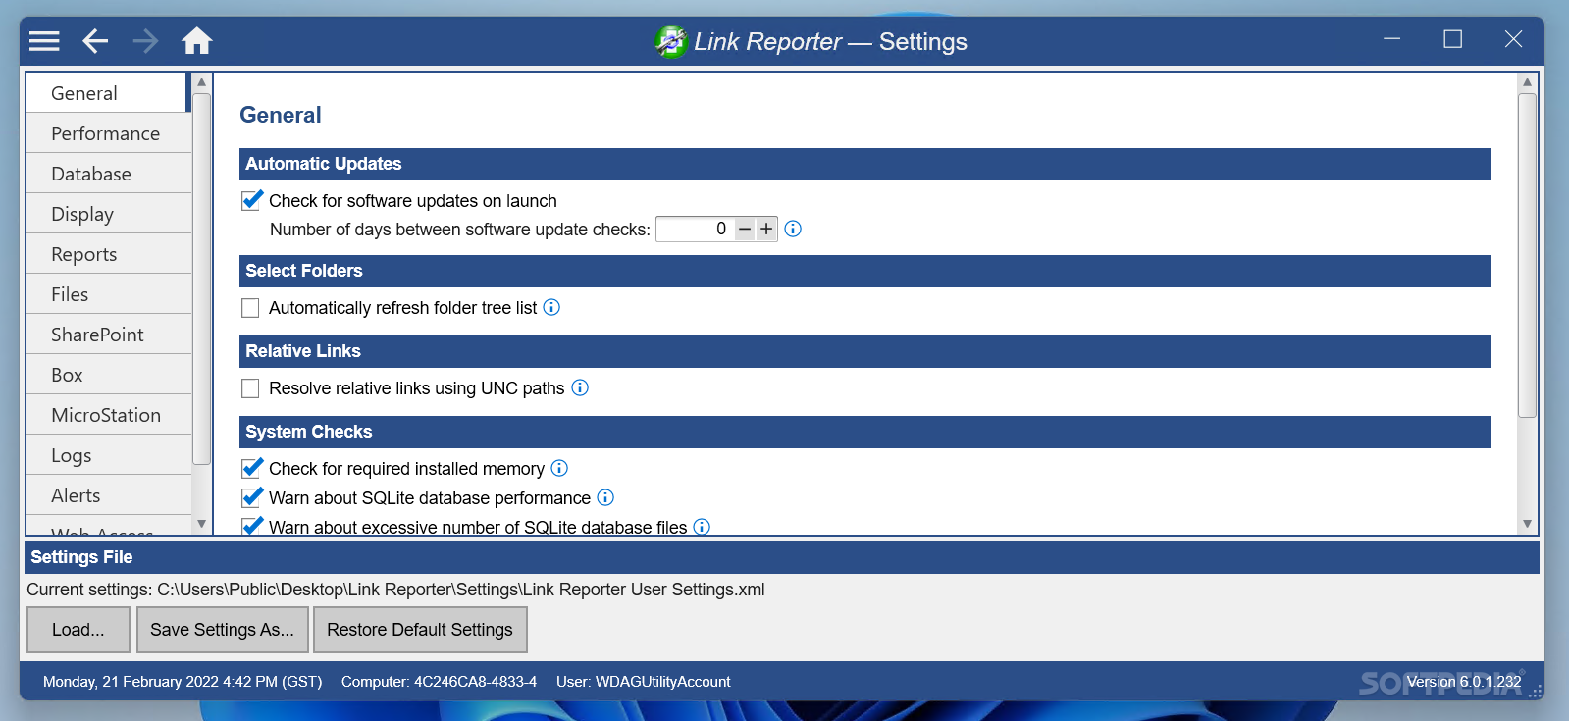The image size is (1569, 721).
Task: Show info for installed memory check
Action: [x=559, y=468]
